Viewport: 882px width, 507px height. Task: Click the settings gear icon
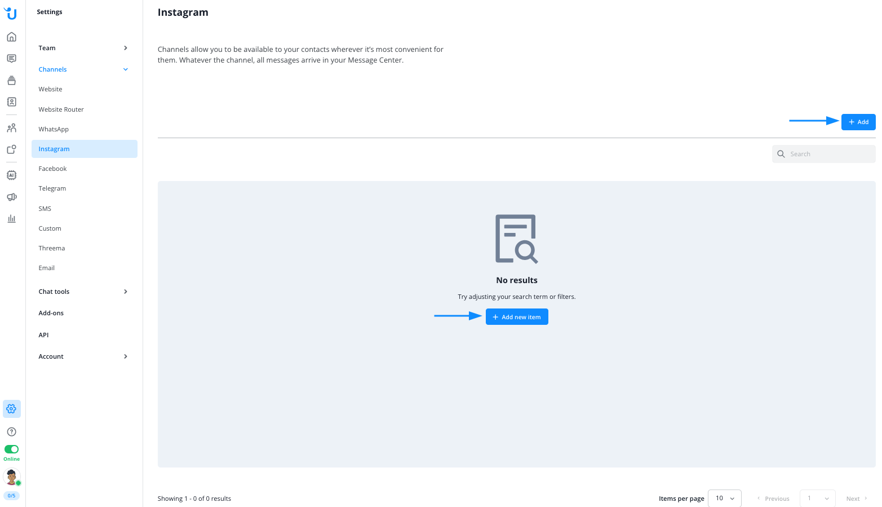(x=11, y=409)
